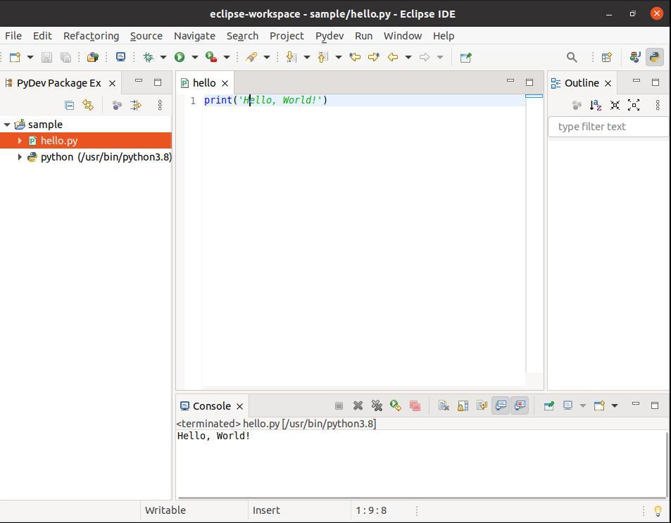Image resolution: width=671 pixels, height=523 pixels.
Task: Click the Pin Console icon
Action: 548,405
